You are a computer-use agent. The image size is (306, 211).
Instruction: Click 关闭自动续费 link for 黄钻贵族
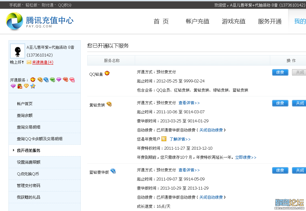tap(211, 130)
